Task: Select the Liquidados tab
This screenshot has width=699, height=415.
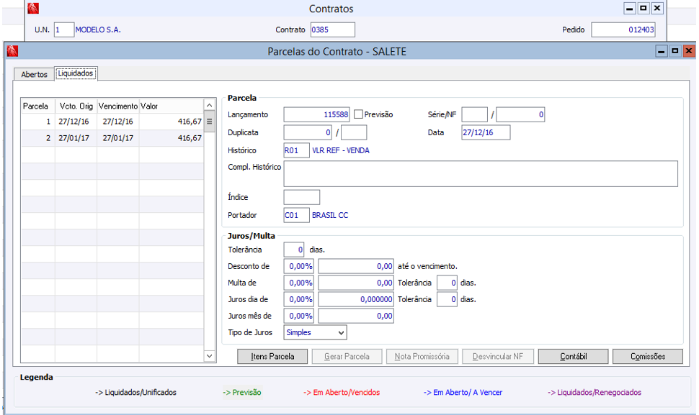Action: pyautogui.click(x=76, y=73)
